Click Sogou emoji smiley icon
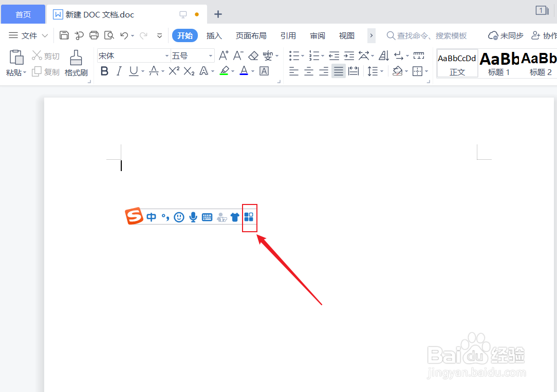This screenshot has height=392, width=557. 179,217
